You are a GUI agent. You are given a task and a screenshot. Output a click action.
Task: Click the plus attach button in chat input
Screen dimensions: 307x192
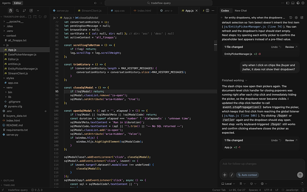point(225,175)
